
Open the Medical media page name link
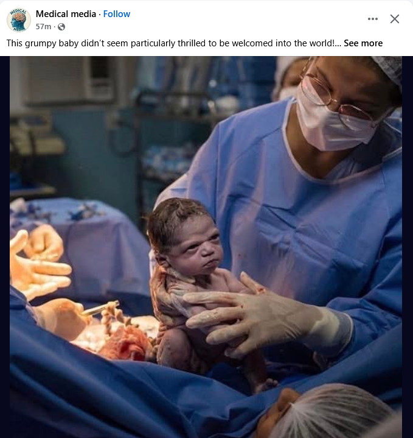(x=66, y=14)
